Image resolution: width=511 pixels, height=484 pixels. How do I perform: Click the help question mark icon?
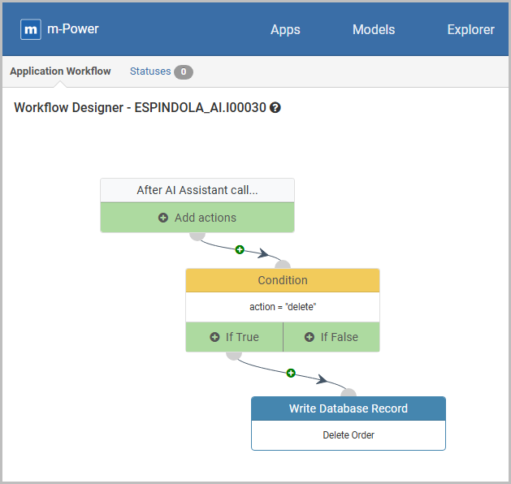[275, 108]
